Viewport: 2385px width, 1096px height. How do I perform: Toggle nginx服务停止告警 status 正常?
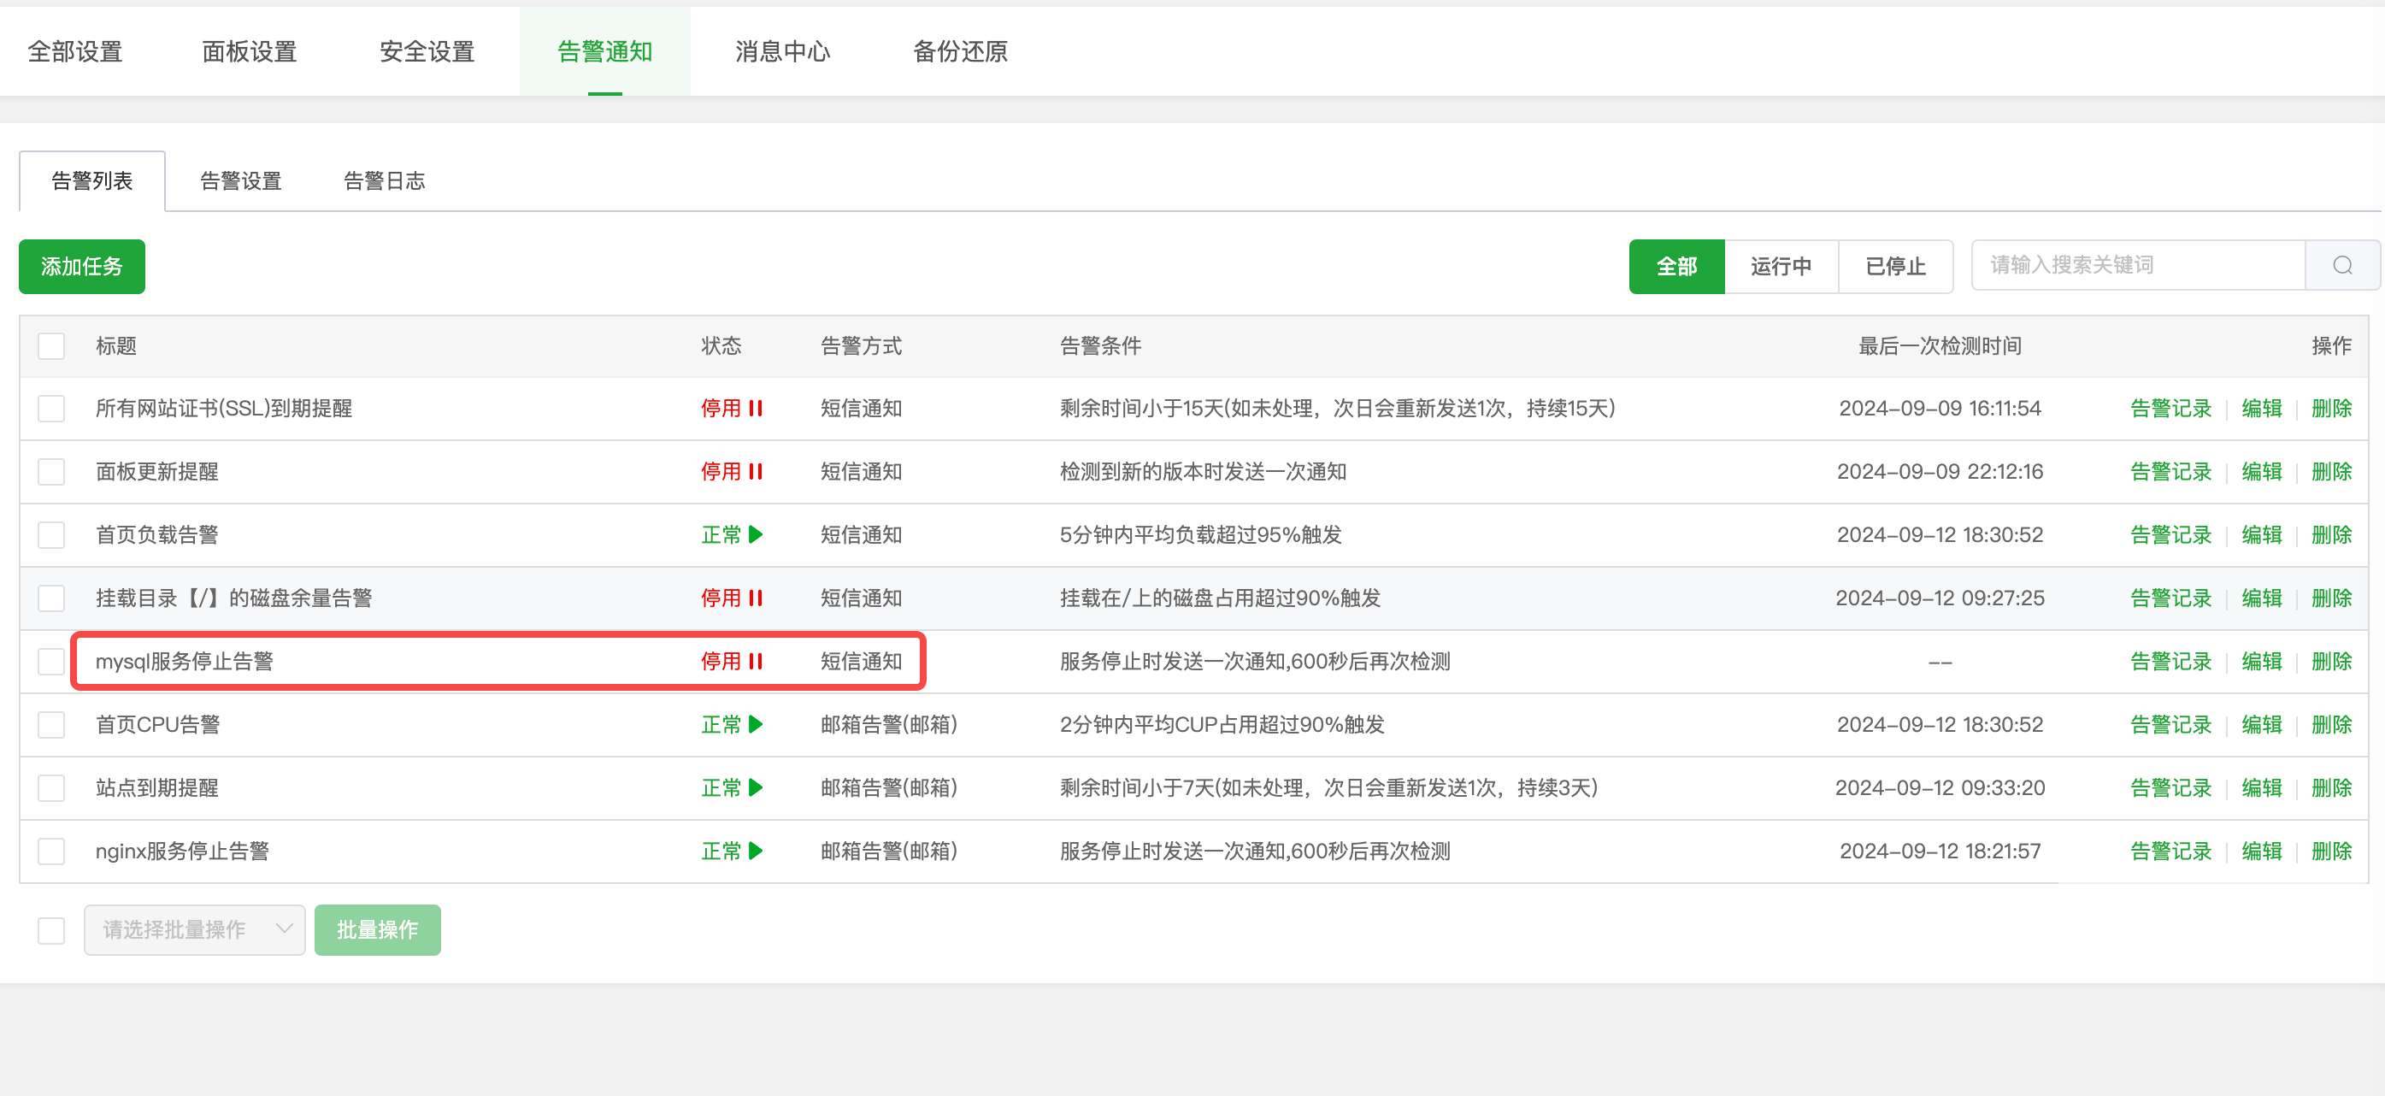(x=732, y=851)
